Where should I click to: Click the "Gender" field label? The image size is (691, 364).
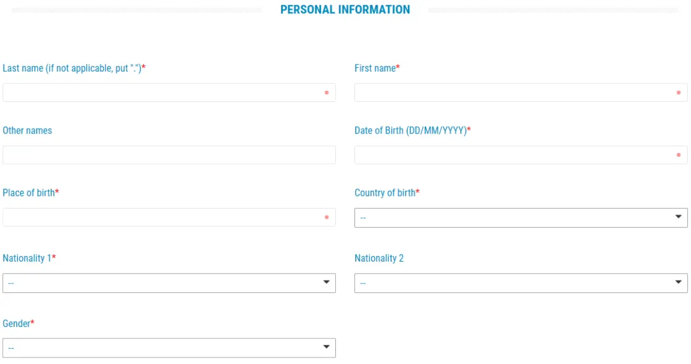pos(17,324)
